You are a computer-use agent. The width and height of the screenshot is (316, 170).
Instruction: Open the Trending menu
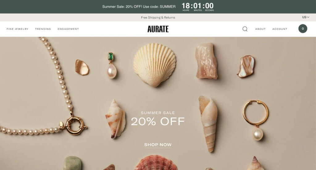[43, 29]
